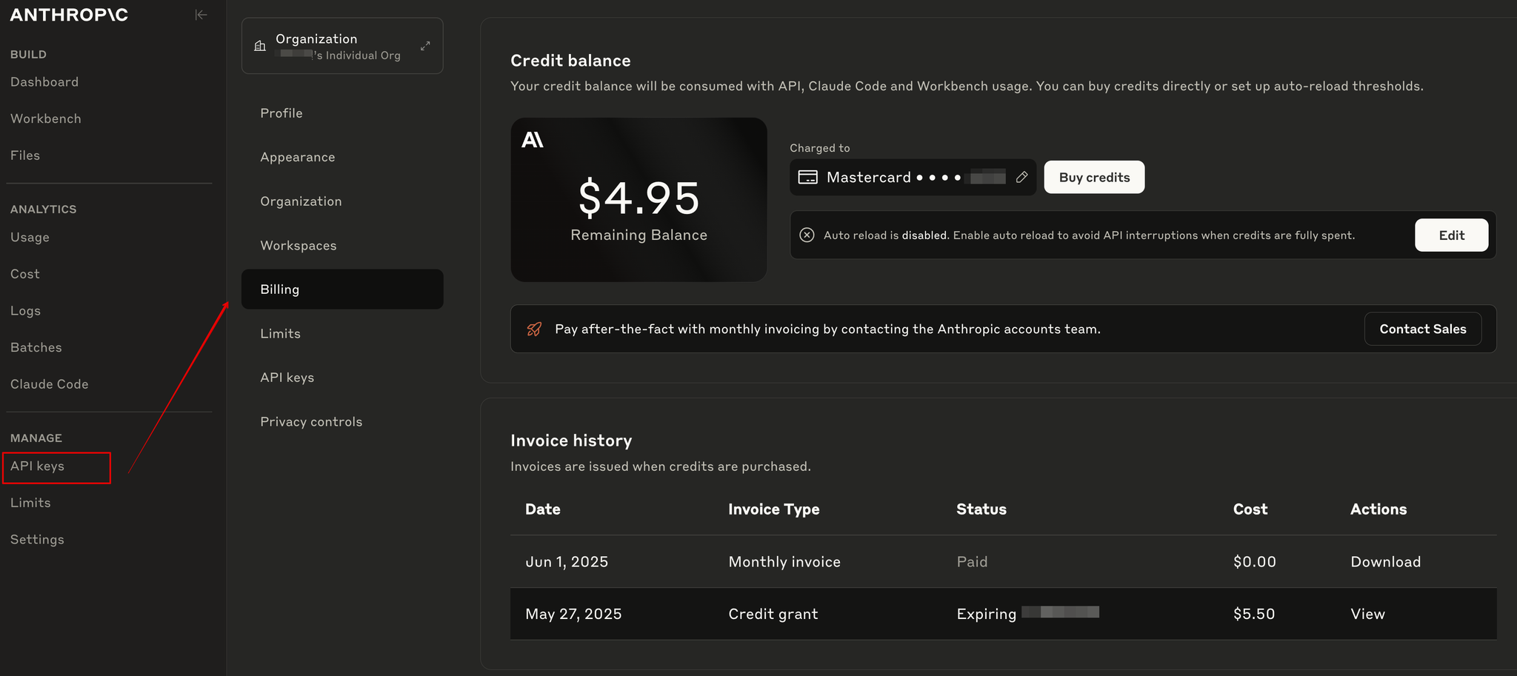Viewport: 1517px width, 676px height.
Task: Click the '$5.50' cost cell
Action: (x=1254, y=614)
